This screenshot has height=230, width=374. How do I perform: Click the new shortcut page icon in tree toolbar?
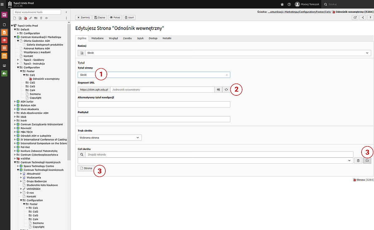coord(21,18)
